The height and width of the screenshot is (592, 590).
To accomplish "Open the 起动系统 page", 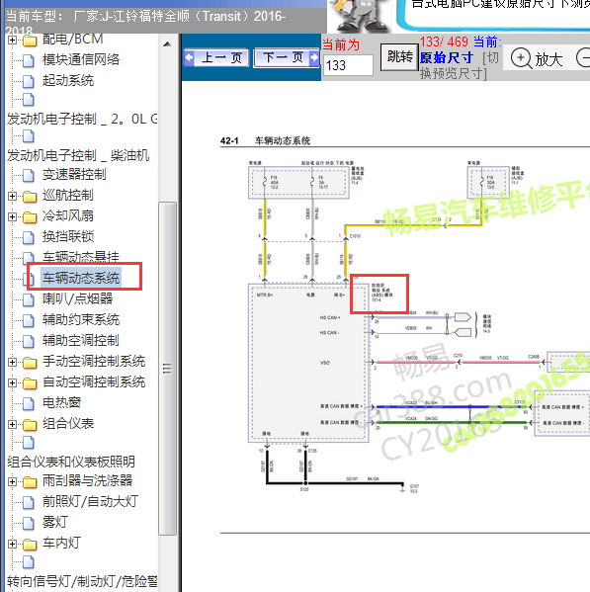I will [x=68, y=80].
